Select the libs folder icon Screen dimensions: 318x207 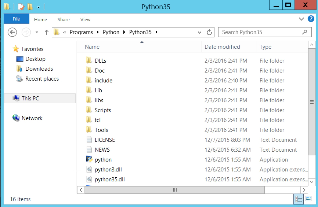pos(88,100)
